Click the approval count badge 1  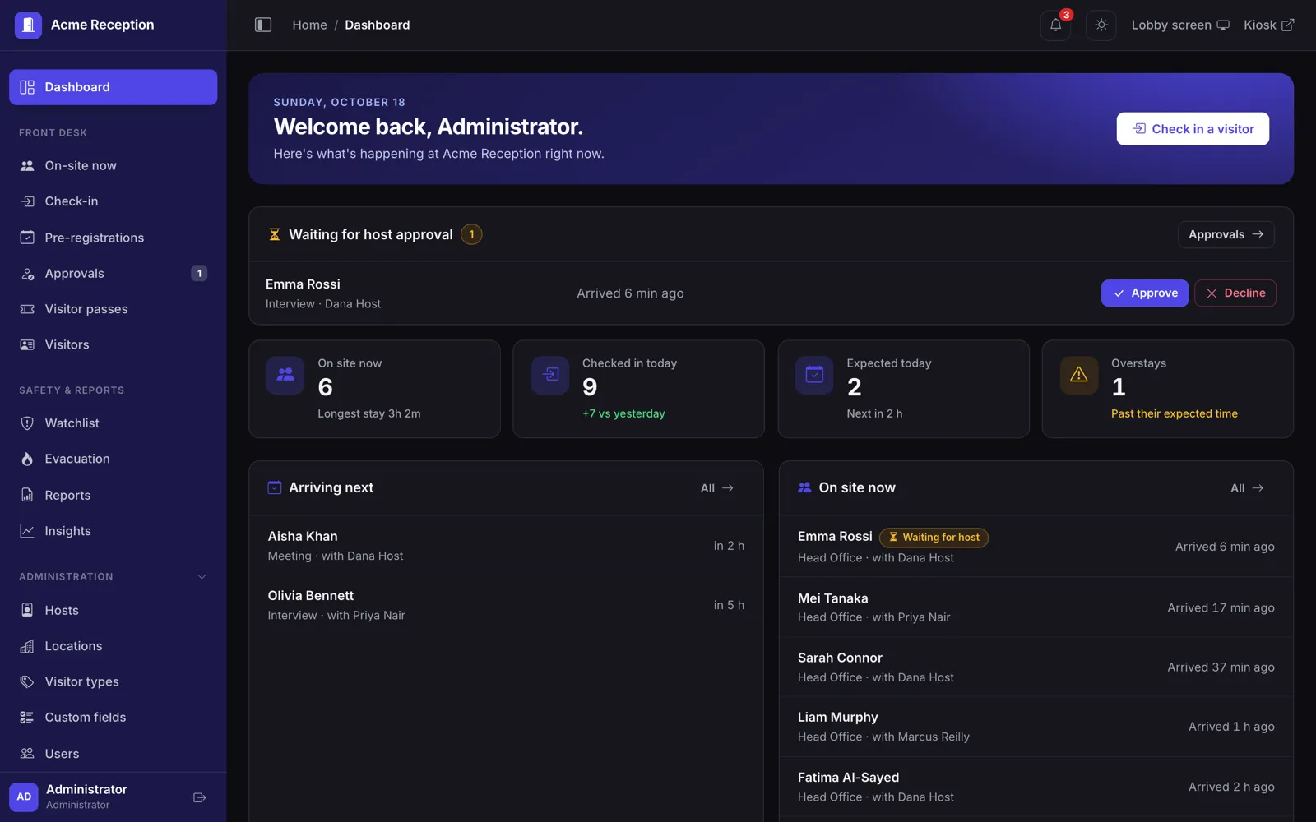(x=471, y=235)
